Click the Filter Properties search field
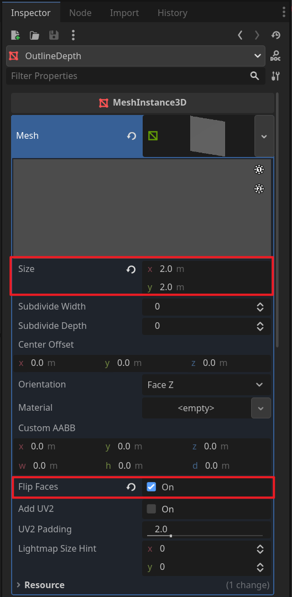Screen dimensions: 292x597 [129, 76]
